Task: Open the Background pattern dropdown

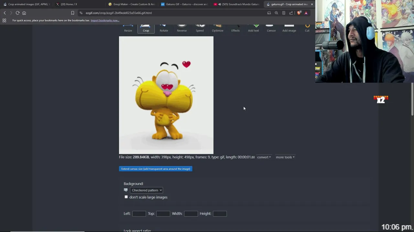Action: pyautogui.click(x=146, y=190)
